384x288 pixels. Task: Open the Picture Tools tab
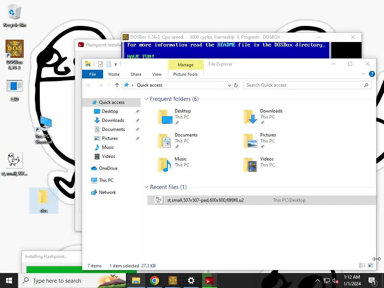pos(185,74)
